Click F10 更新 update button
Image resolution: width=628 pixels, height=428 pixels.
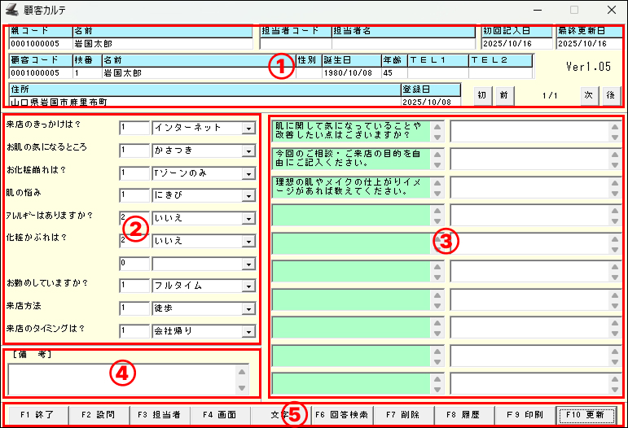586,415
